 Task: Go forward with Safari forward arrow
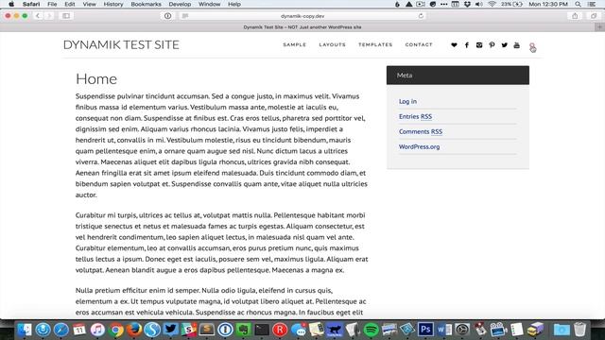click(x=49, y=16)
